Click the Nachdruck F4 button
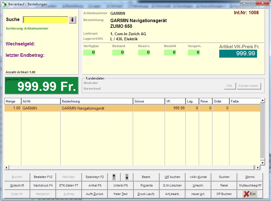 pyautogui.click(x=43, y=185)
